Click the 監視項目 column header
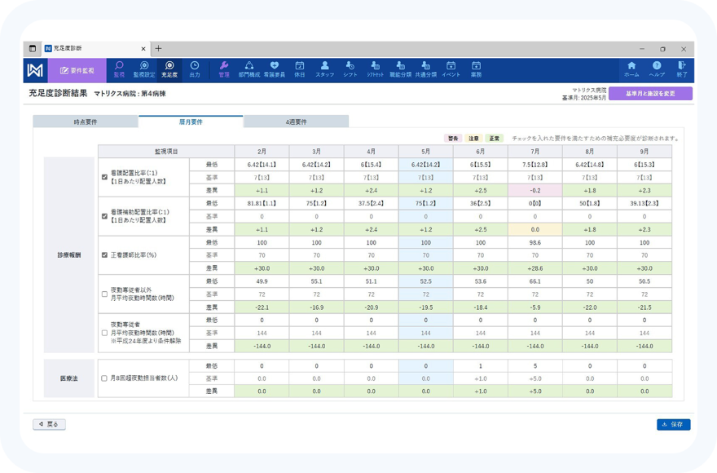 166,152
